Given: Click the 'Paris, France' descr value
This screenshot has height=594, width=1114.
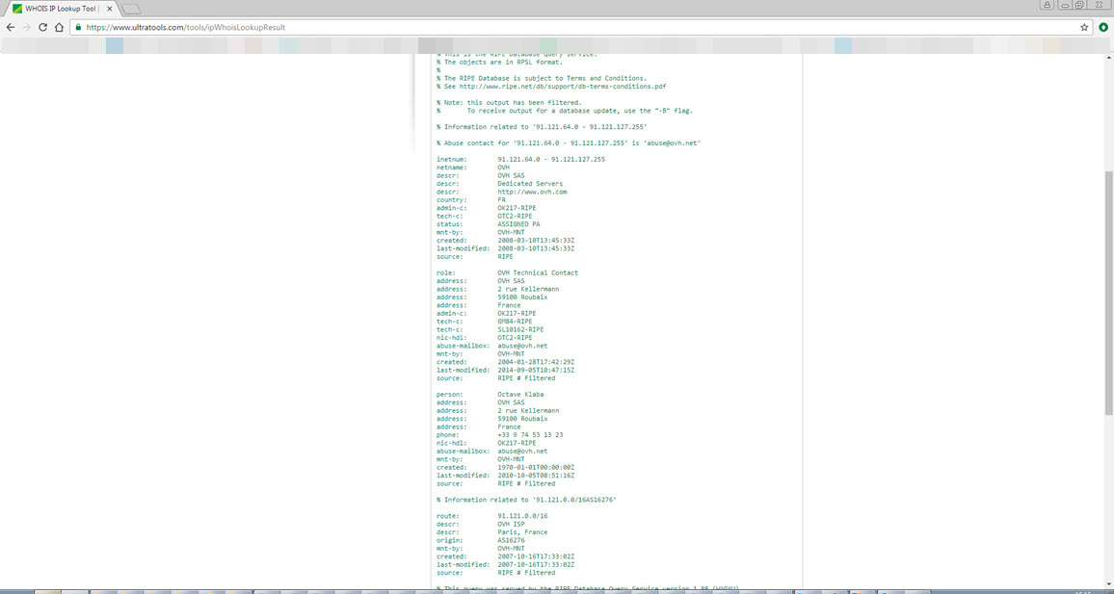Looking at the screenshot, I should tap(522, 532).
